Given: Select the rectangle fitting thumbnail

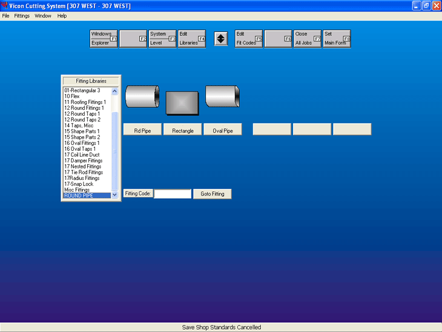Looking at the screenshot, I should 182,102.
